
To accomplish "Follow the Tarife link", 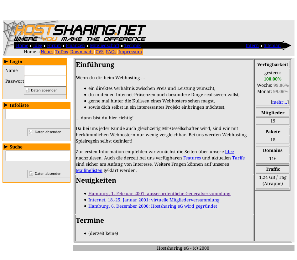I will pyautogui.click(x=238, y=158).
